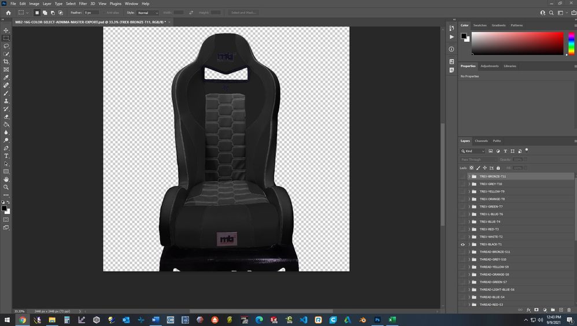Switch to the Adjustments tab
The image size is (577, 326).
[490, 66]
